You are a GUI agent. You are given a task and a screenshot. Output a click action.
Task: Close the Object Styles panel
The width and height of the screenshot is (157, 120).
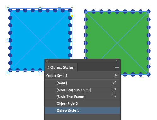tap(47, 61)
